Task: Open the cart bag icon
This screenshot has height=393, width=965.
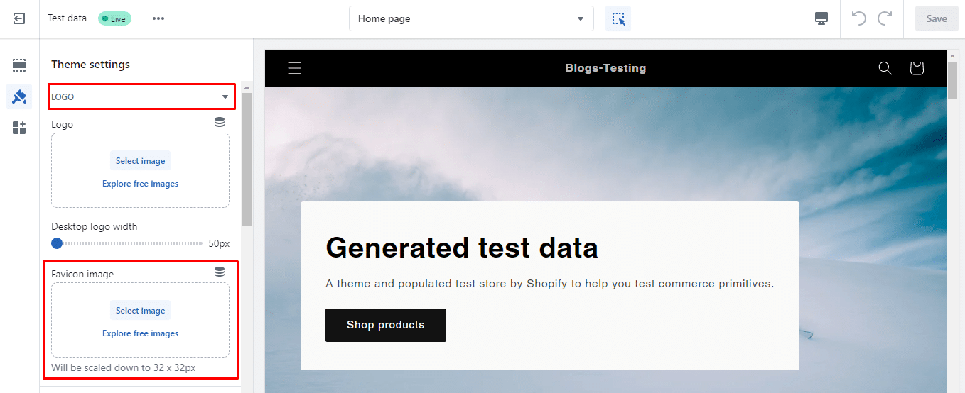Action: pos(917,68)
